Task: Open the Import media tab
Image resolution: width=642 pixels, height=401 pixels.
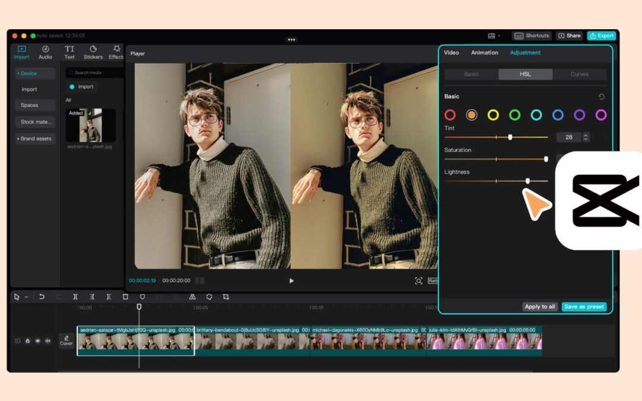Action: point(21,53)
